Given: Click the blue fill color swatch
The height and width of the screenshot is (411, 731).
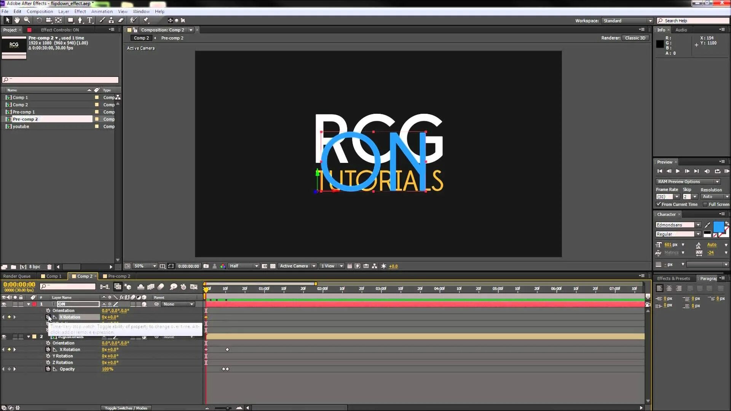Looking at the screenshot, I should pos(718,227).
